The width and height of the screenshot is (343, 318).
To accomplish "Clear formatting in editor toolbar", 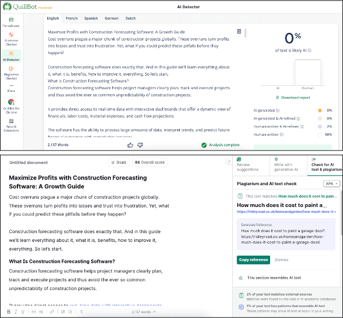I will (x=82, y=311).
